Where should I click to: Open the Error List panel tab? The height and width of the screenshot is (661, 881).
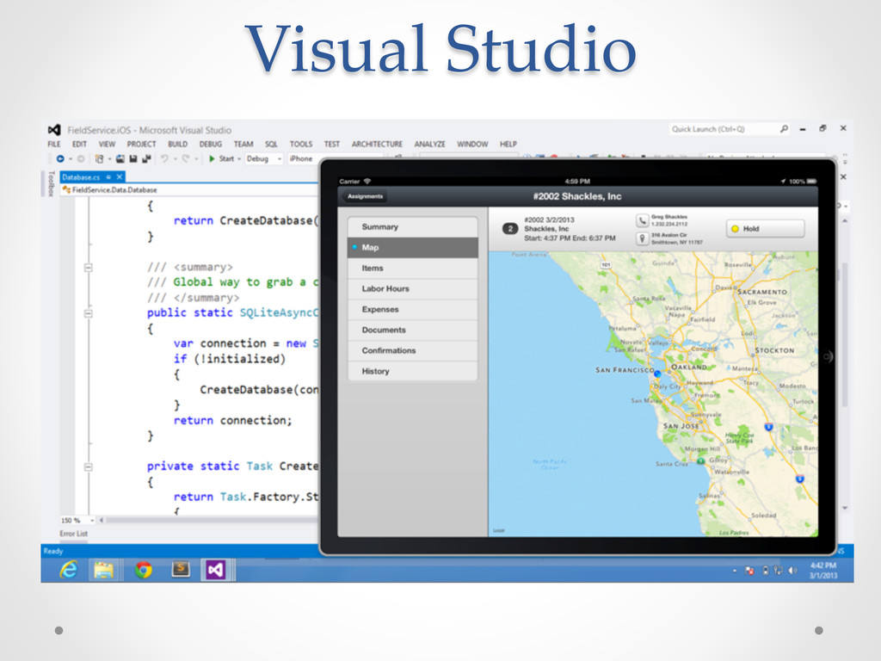[x=74, y=534]
